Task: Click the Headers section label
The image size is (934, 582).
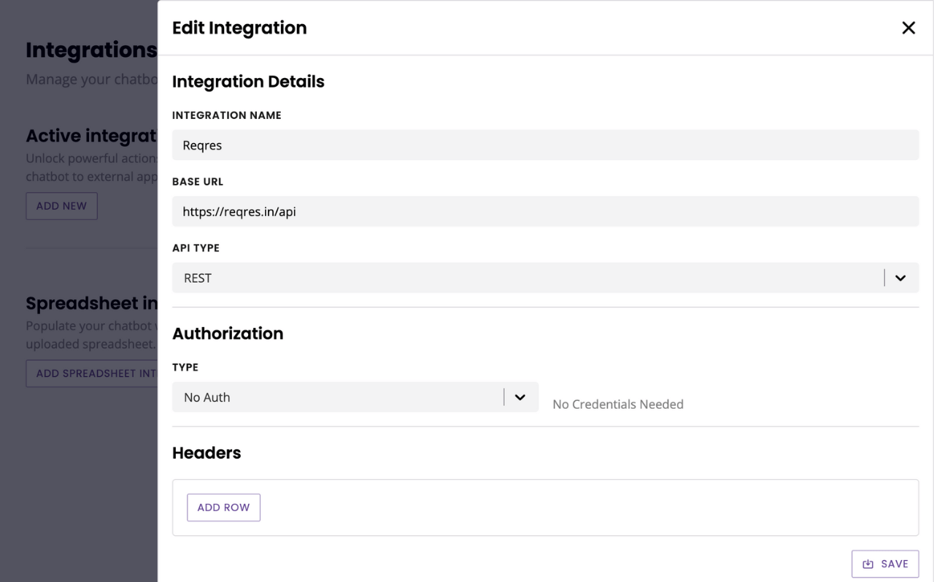Action: 207,453
